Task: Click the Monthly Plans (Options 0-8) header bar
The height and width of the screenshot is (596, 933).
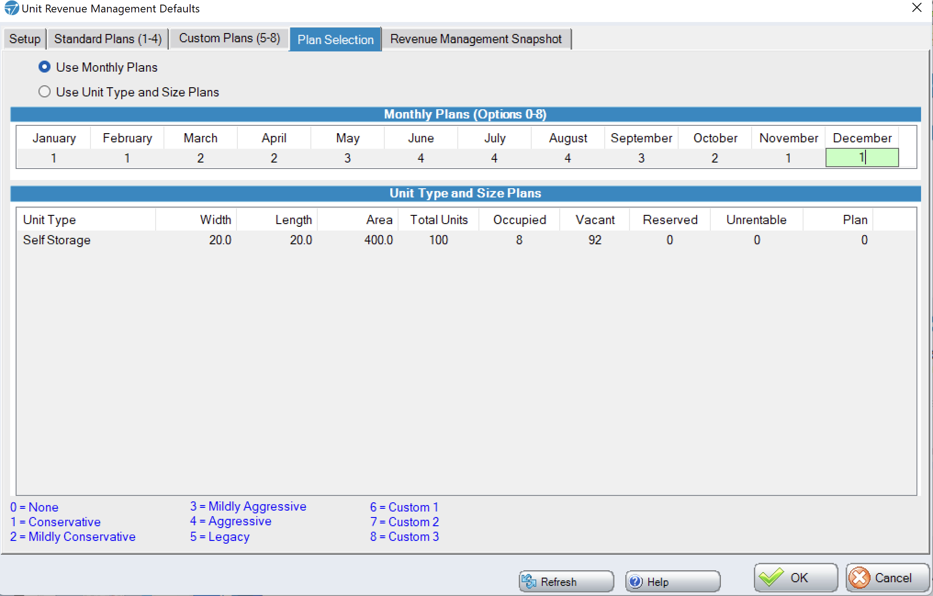Action: pyautogui.click(x=466, y=114)
